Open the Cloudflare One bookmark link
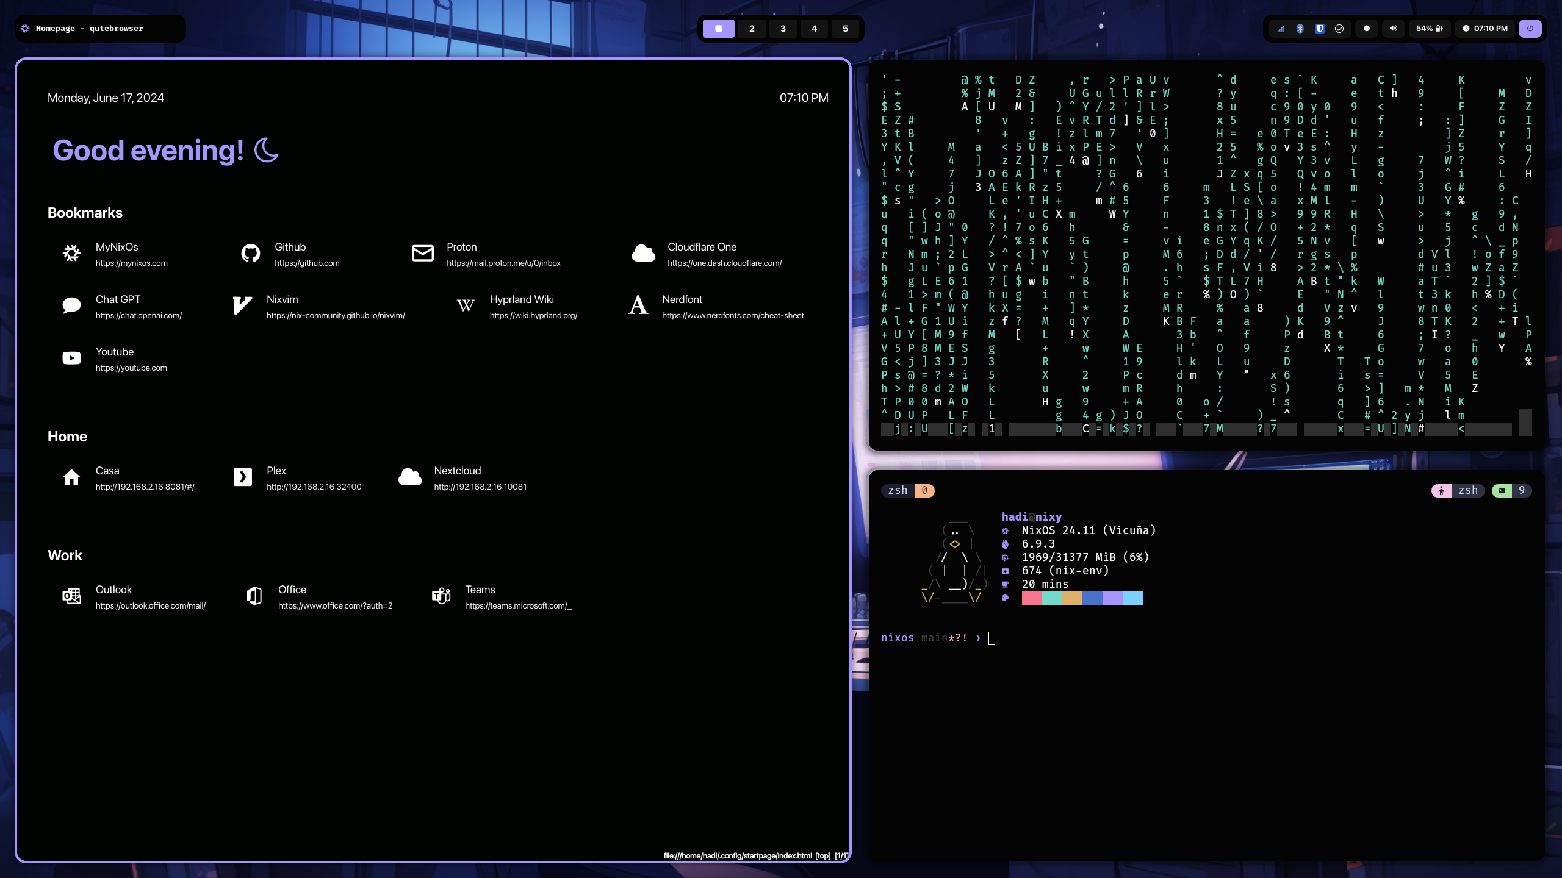 (x=702, y=247)
